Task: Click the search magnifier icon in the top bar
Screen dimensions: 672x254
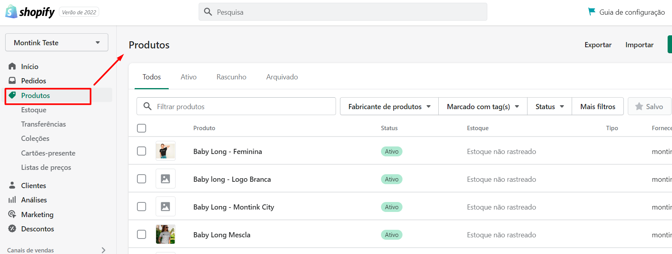Action: 208,12
